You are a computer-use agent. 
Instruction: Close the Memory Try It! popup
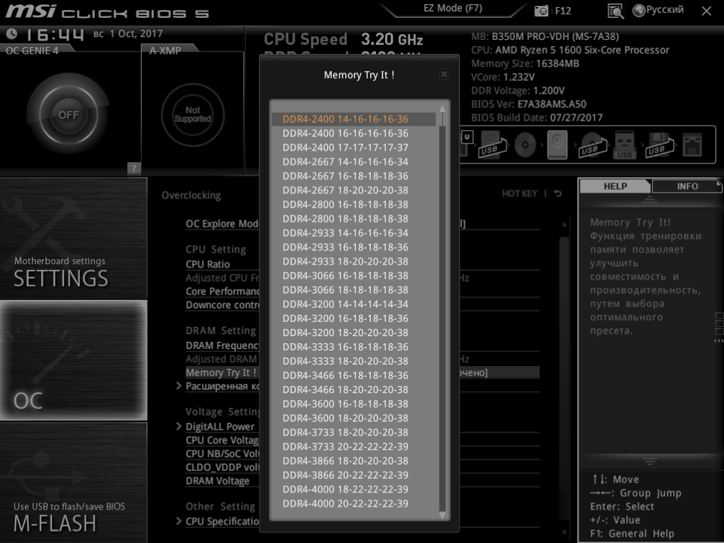(x=444, y=74)
